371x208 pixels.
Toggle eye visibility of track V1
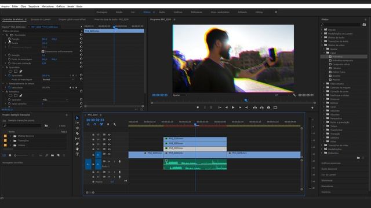coord(110,154)
